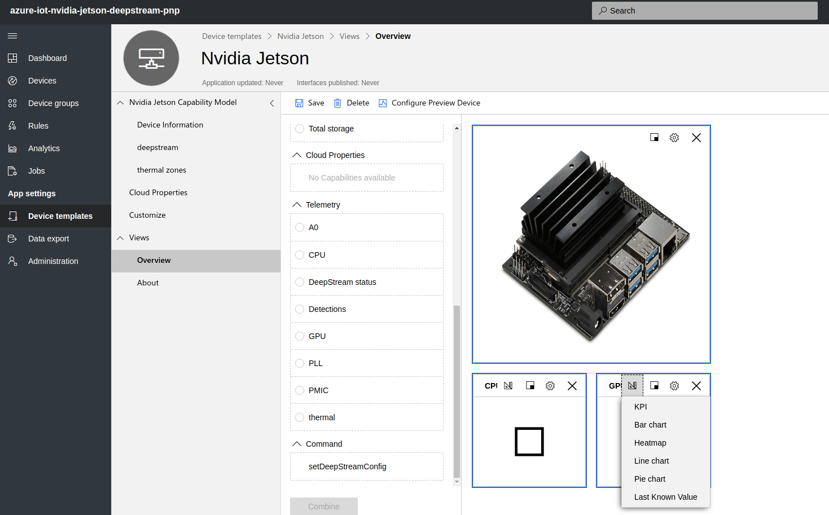Select the Detections telemetry option
The image size is (829, 515).
pyautogui.click(x=300, y=309)
